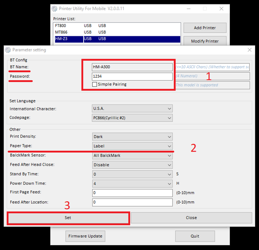The image size is (259, 250).
Task: Expand Feed After Head Close dropdown
Action: click(x=132, y=165)
